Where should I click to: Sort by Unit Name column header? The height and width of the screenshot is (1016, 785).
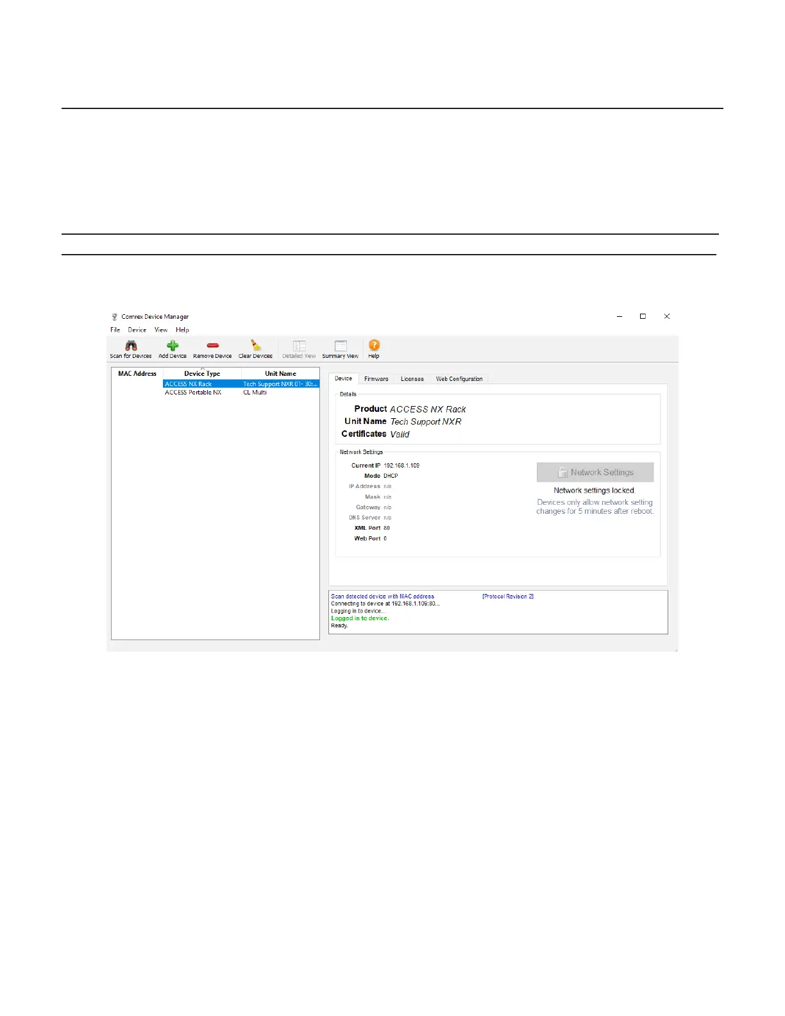tap(281, 373)
